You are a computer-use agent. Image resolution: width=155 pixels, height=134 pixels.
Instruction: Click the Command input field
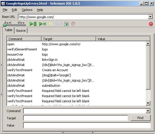tap(85, 111)
